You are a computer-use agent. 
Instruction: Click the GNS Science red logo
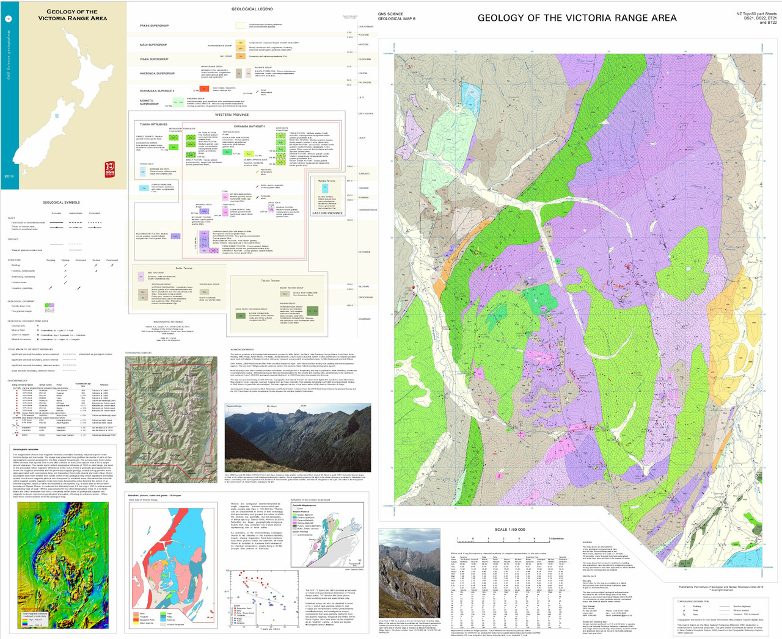(110, 167)
